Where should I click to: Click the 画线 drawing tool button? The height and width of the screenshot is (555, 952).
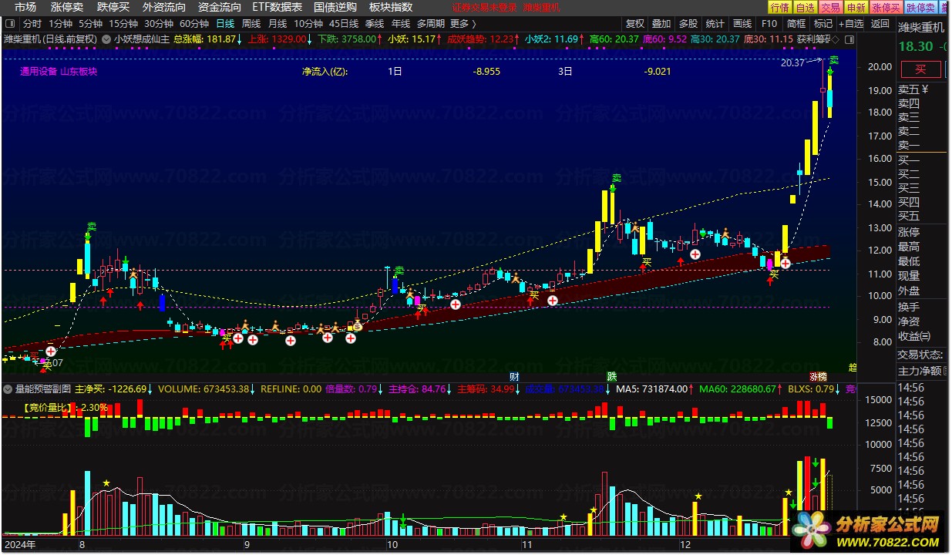[x=742, y=23]
